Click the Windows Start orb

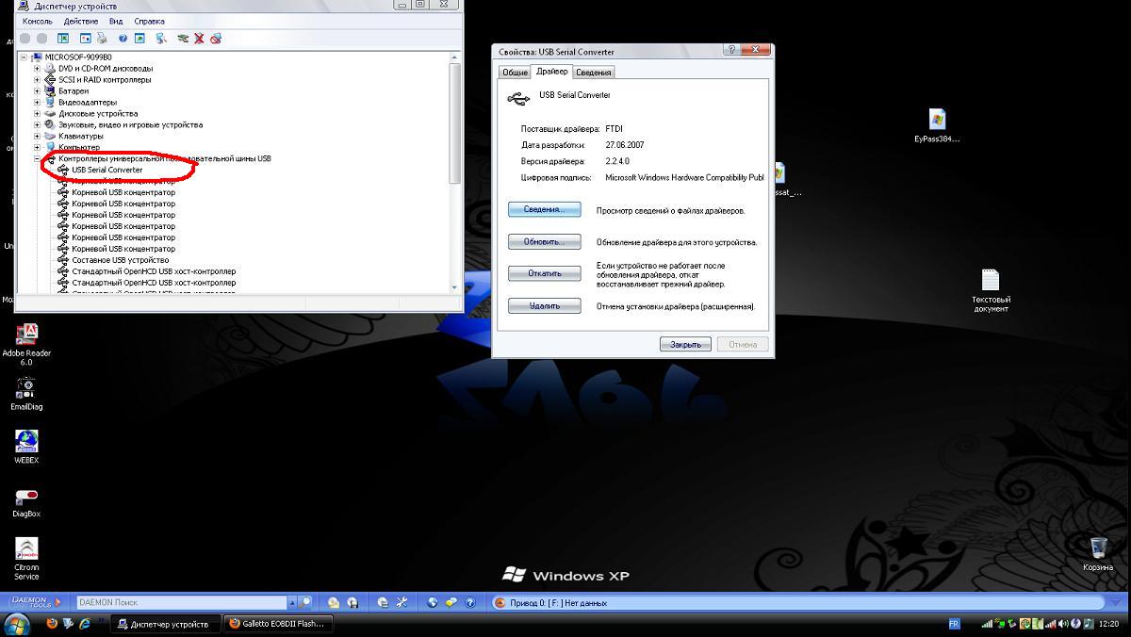[17, 624]
